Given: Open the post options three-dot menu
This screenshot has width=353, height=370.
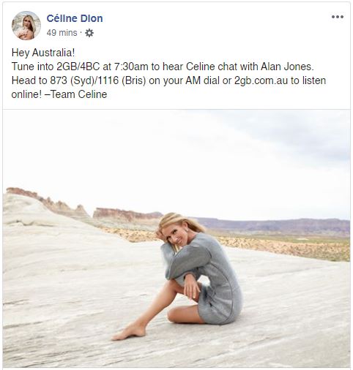Looking at the screenshot, I should [338, 17].
